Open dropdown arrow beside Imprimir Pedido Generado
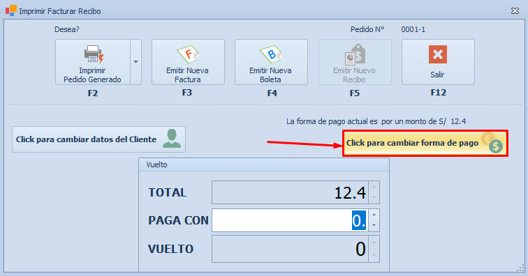This screenshot has width=528, height=276. [x=135, y=62]
